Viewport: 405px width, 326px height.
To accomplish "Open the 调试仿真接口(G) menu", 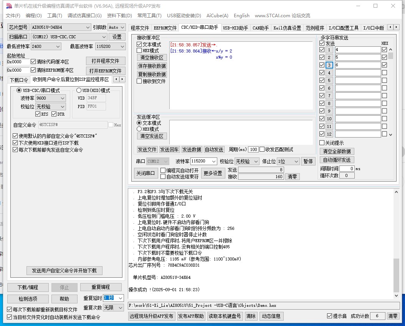I will tap(84, 15).
